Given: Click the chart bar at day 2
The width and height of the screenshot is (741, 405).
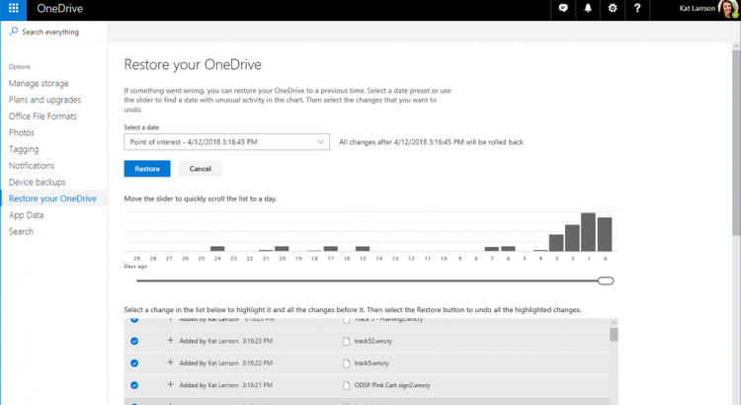Looking at the screenshot, I should 572,238.
